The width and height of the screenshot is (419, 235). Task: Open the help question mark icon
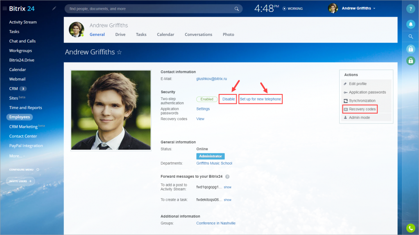[x=410, y=9]
